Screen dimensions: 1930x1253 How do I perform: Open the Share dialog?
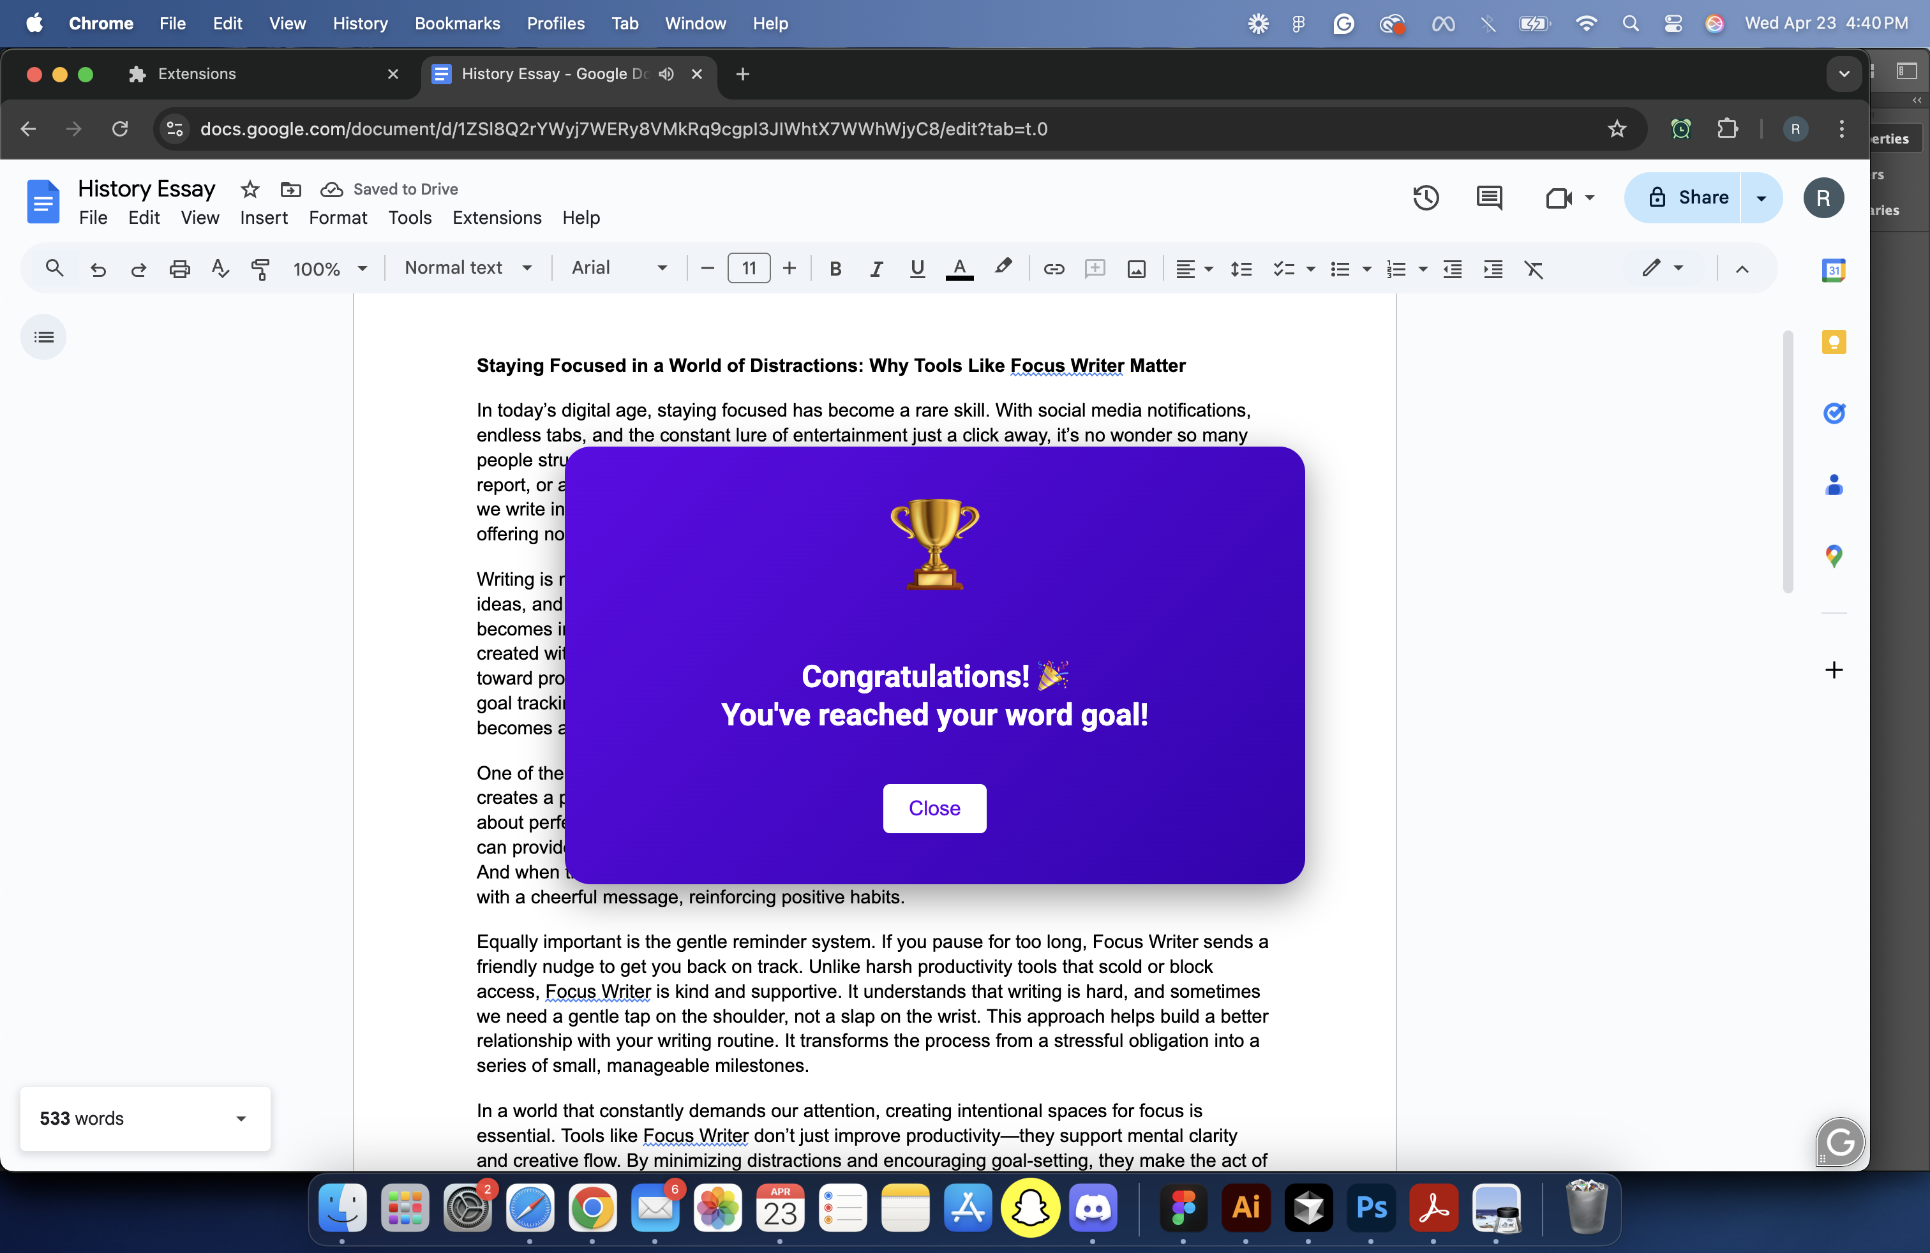tap(1682, 198)
